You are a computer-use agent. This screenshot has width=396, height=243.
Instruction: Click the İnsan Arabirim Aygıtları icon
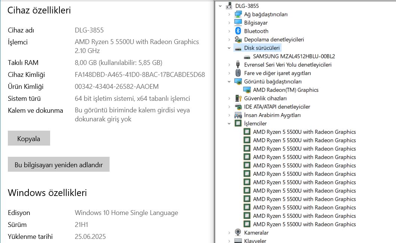(238, 115)
